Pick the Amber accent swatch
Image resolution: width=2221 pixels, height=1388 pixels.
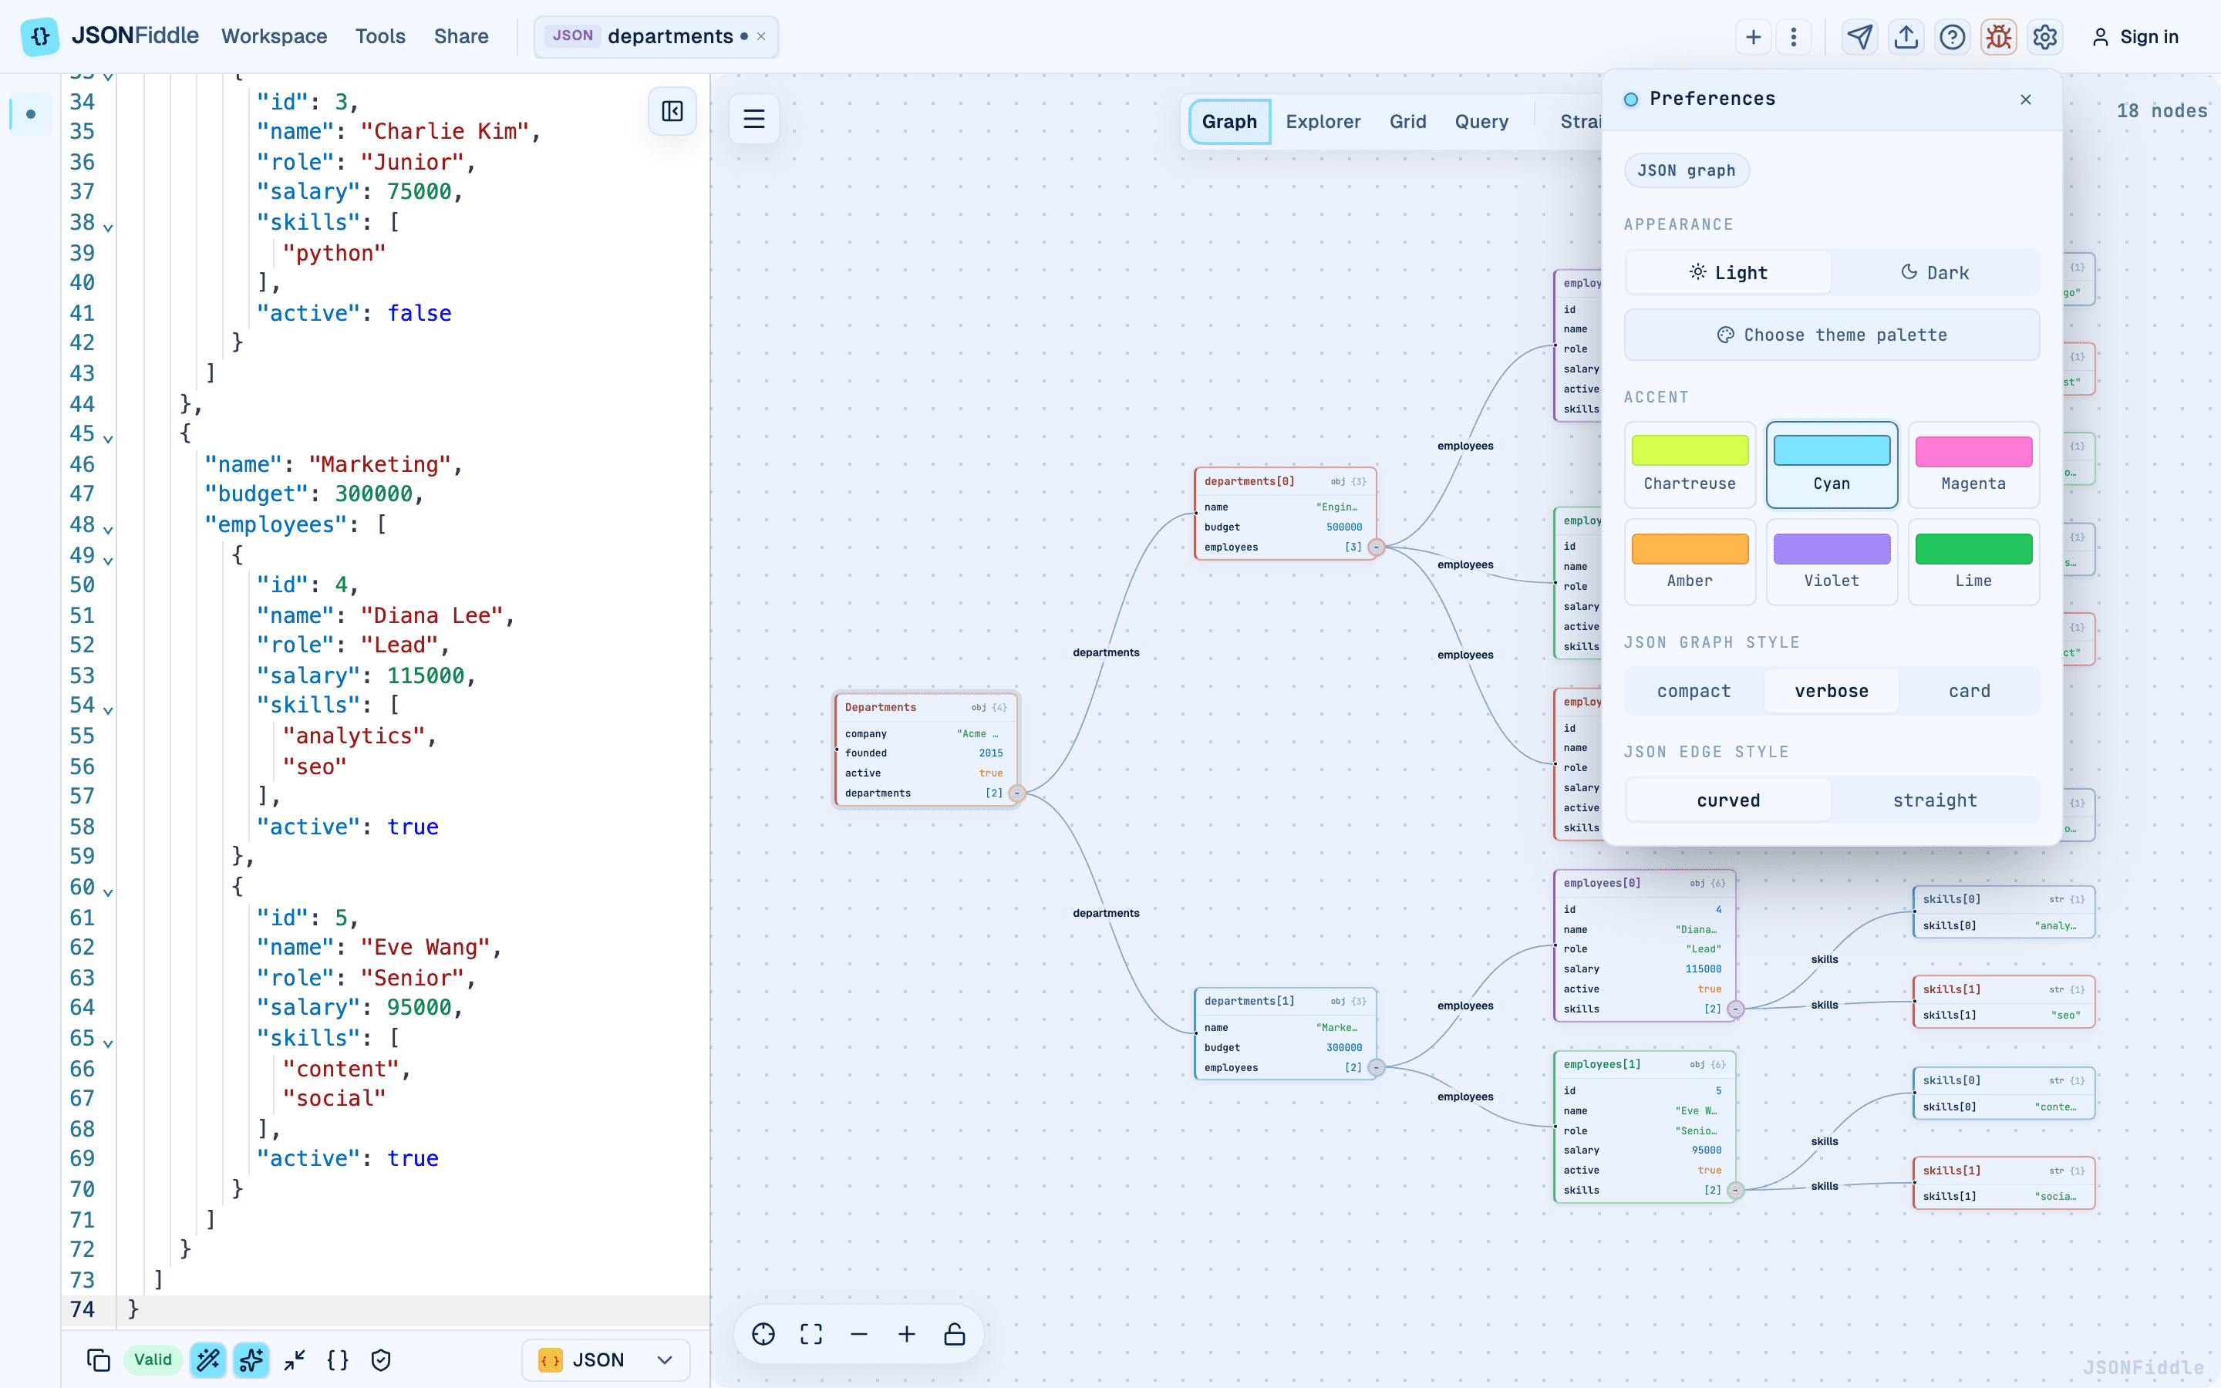coord(1690,562)
